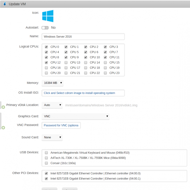Open the Sound Card None dropdown
This screenshot has width=190, height=190.
52,137
